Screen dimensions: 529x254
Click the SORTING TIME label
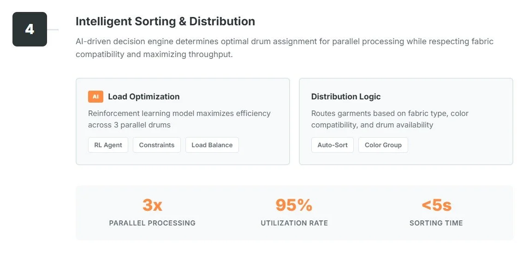pyautogui.click(x=436, y=223)
